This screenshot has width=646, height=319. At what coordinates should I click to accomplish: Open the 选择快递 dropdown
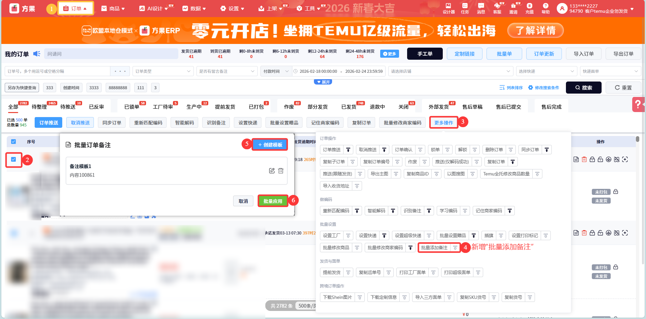[546, 71]
